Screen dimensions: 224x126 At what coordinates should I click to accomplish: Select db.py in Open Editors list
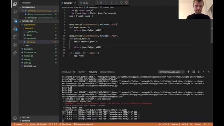tap(39, 14)
